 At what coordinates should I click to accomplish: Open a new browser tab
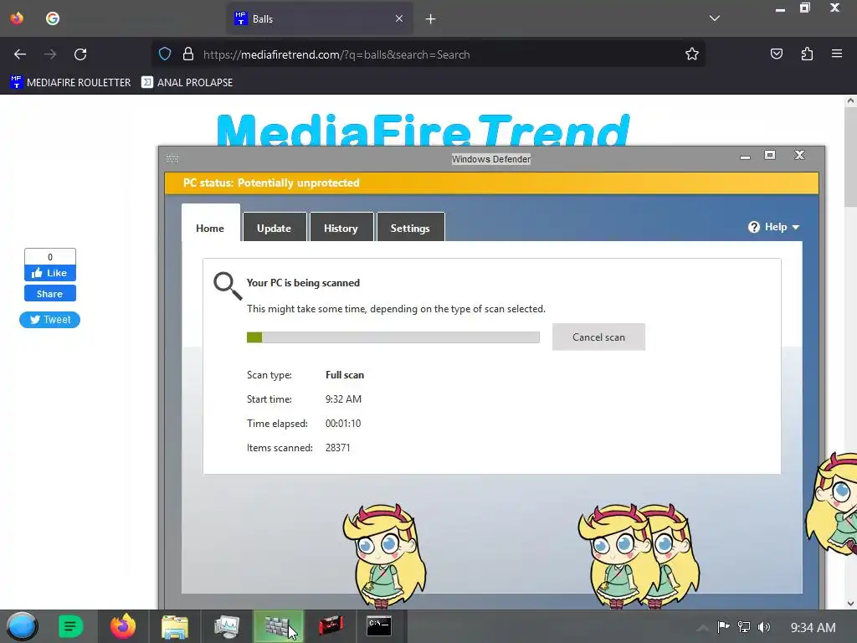[431, 19]
